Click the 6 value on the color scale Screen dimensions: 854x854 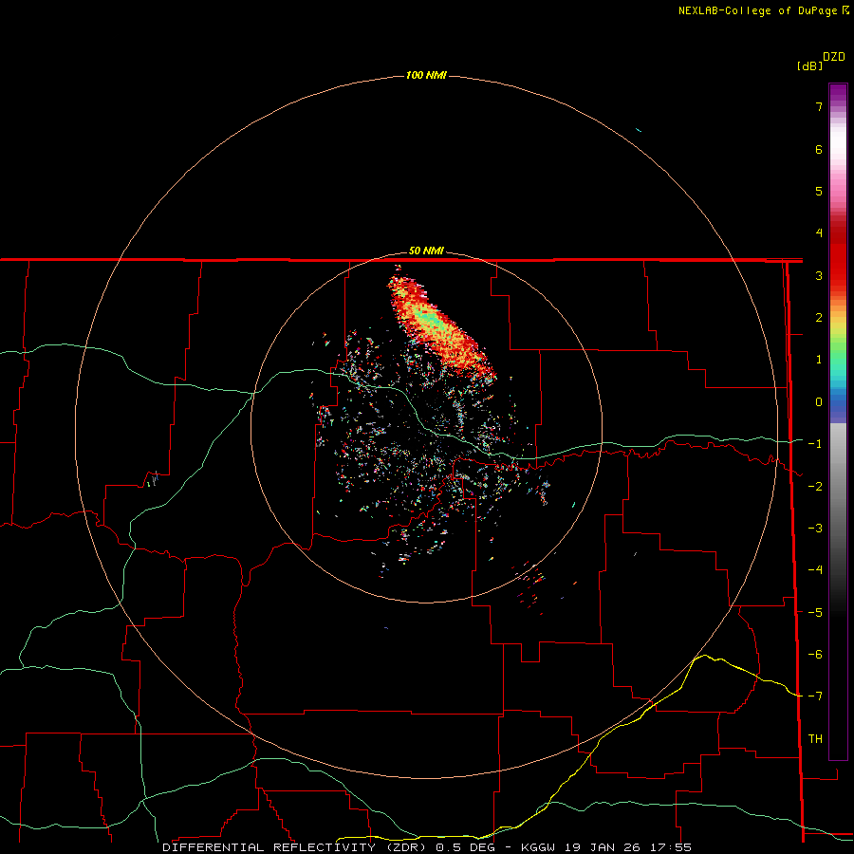coord(819,149)
